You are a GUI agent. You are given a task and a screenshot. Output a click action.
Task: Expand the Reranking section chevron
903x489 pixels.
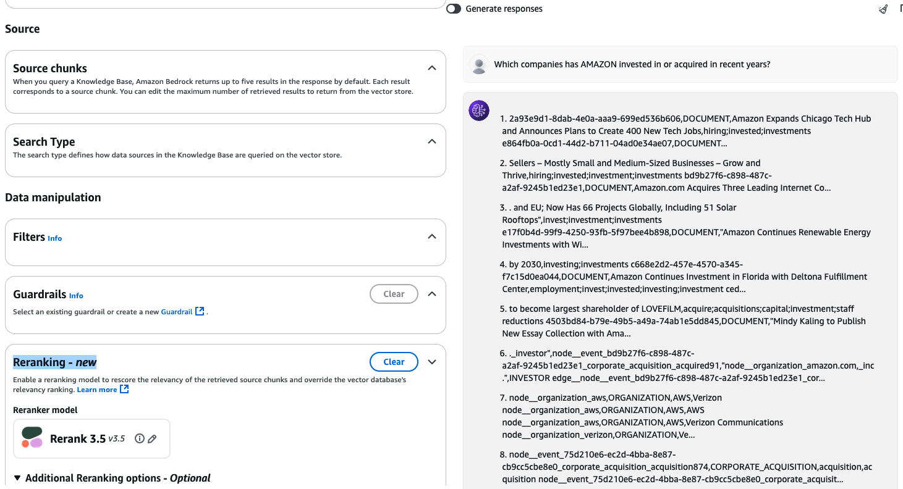click(x=432, y=362)
